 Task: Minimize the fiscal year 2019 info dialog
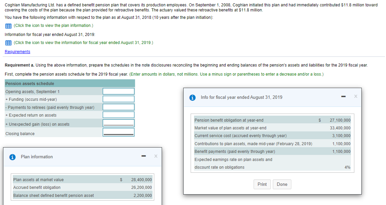344,96
